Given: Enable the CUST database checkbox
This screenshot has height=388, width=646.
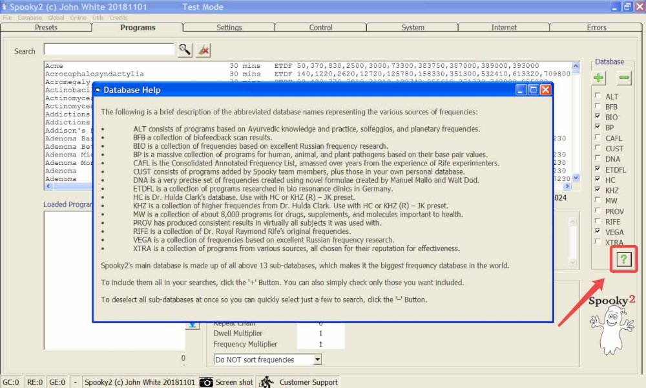Looking at the screenshot, I should pyautogui.click(x=598, y=147).
